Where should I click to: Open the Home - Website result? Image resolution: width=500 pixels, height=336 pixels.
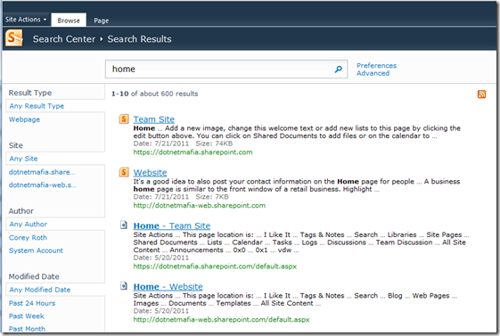168,287
